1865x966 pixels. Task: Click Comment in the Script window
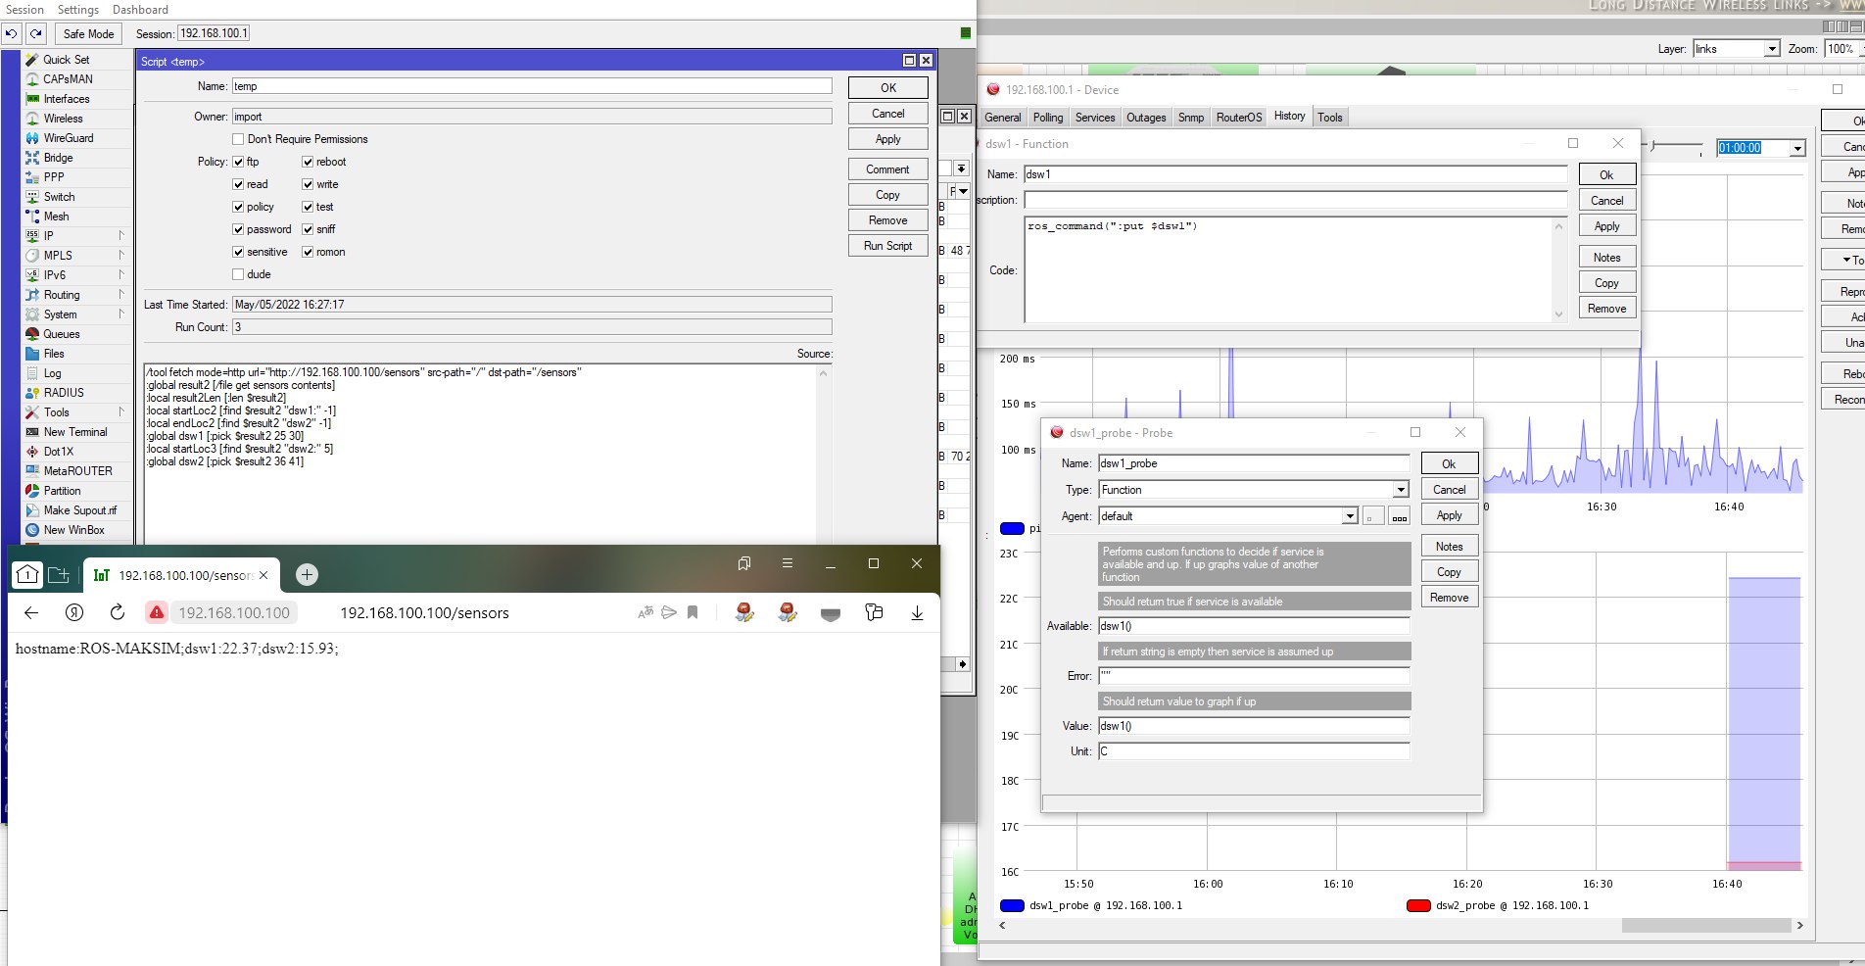(888, 169)
